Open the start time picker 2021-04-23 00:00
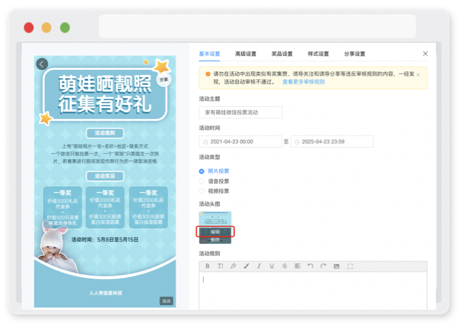 [240, 142]
